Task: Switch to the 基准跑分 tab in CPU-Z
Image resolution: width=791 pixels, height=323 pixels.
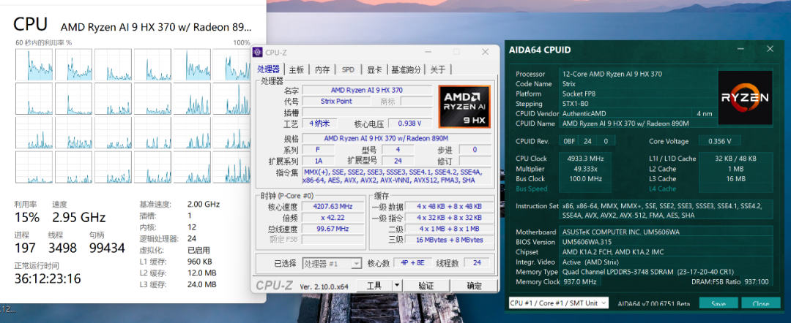Action: point(406,70)
